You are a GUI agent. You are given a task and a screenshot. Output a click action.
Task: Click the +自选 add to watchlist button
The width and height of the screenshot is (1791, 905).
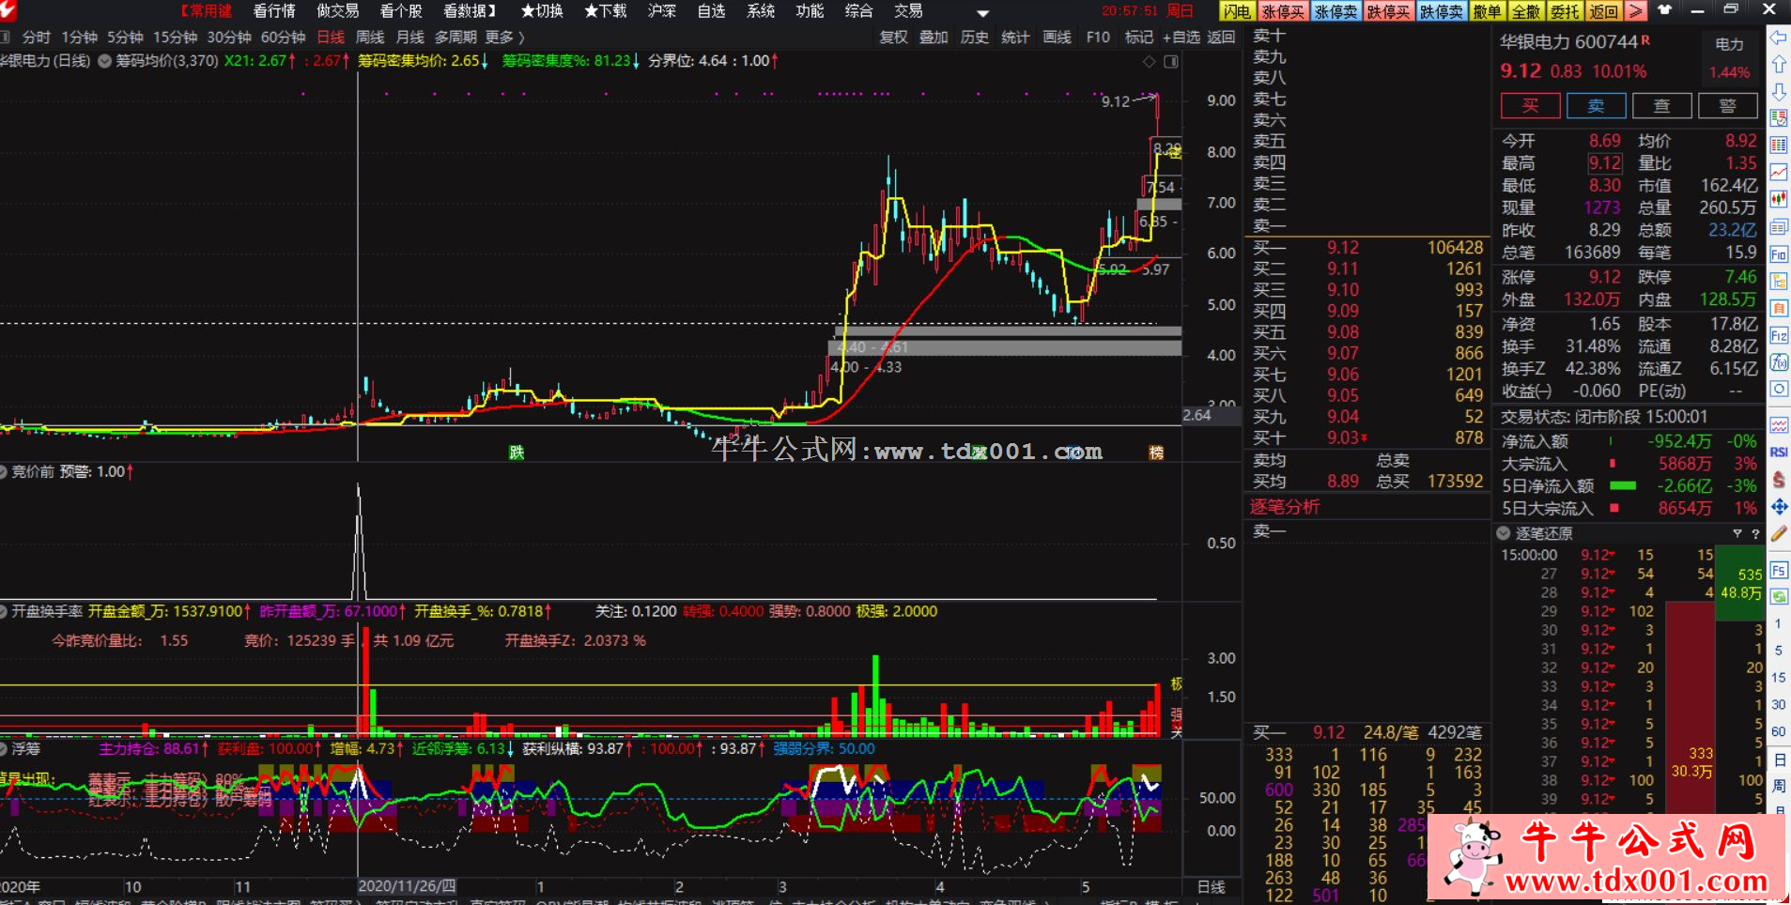(x=1181, y=38)
